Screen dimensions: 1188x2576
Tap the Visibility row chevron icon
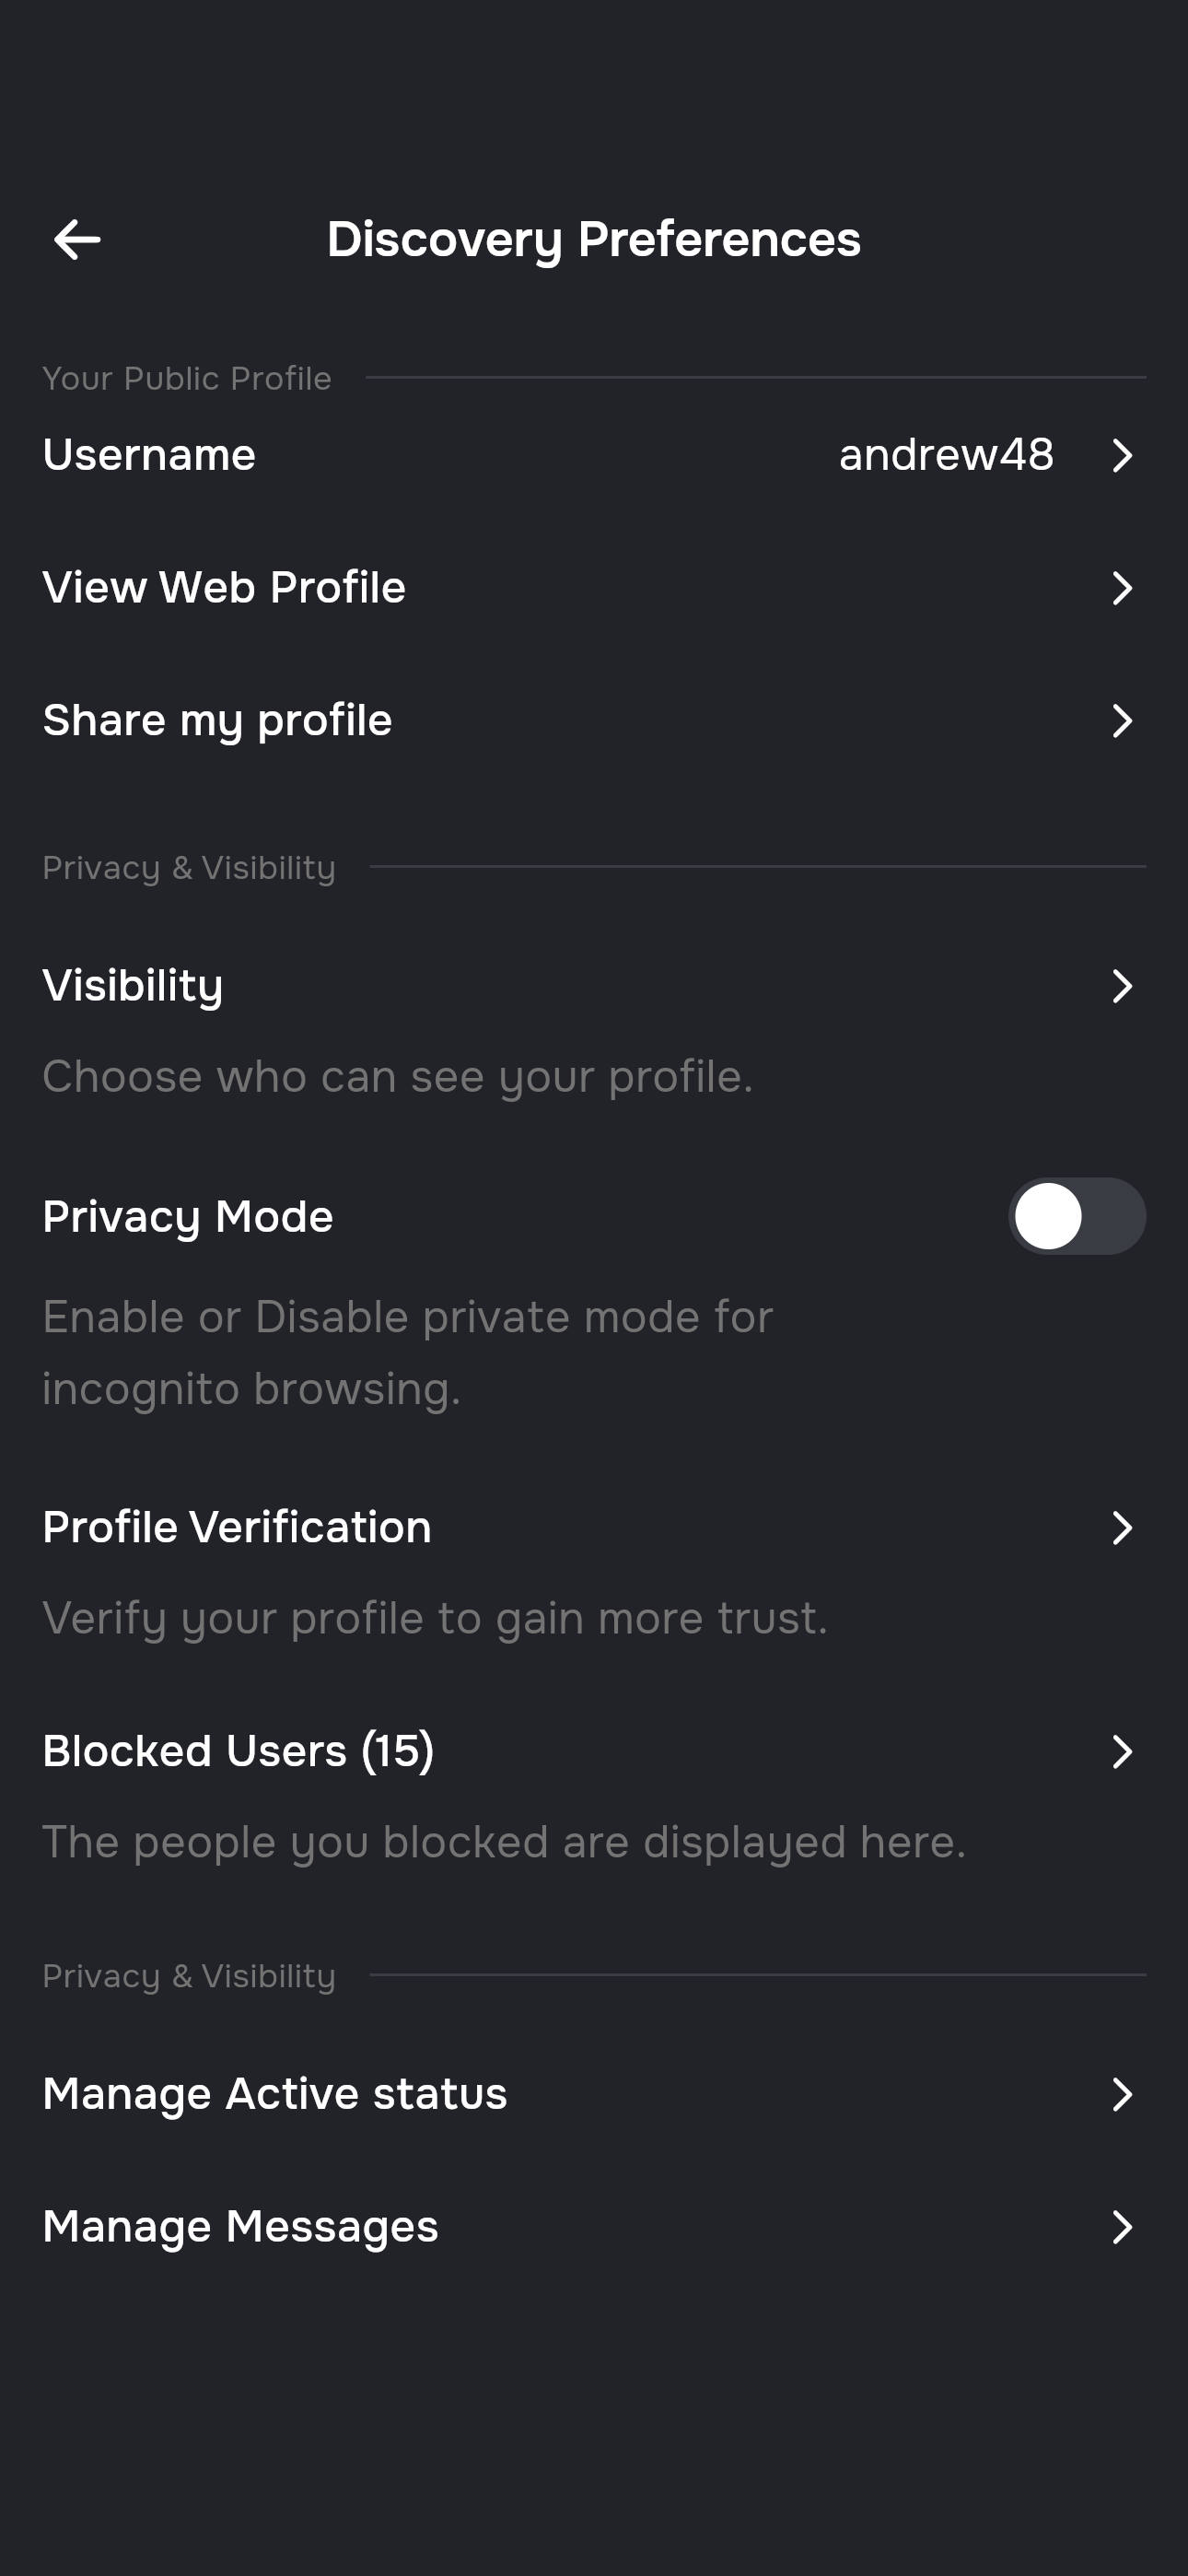1122,986
